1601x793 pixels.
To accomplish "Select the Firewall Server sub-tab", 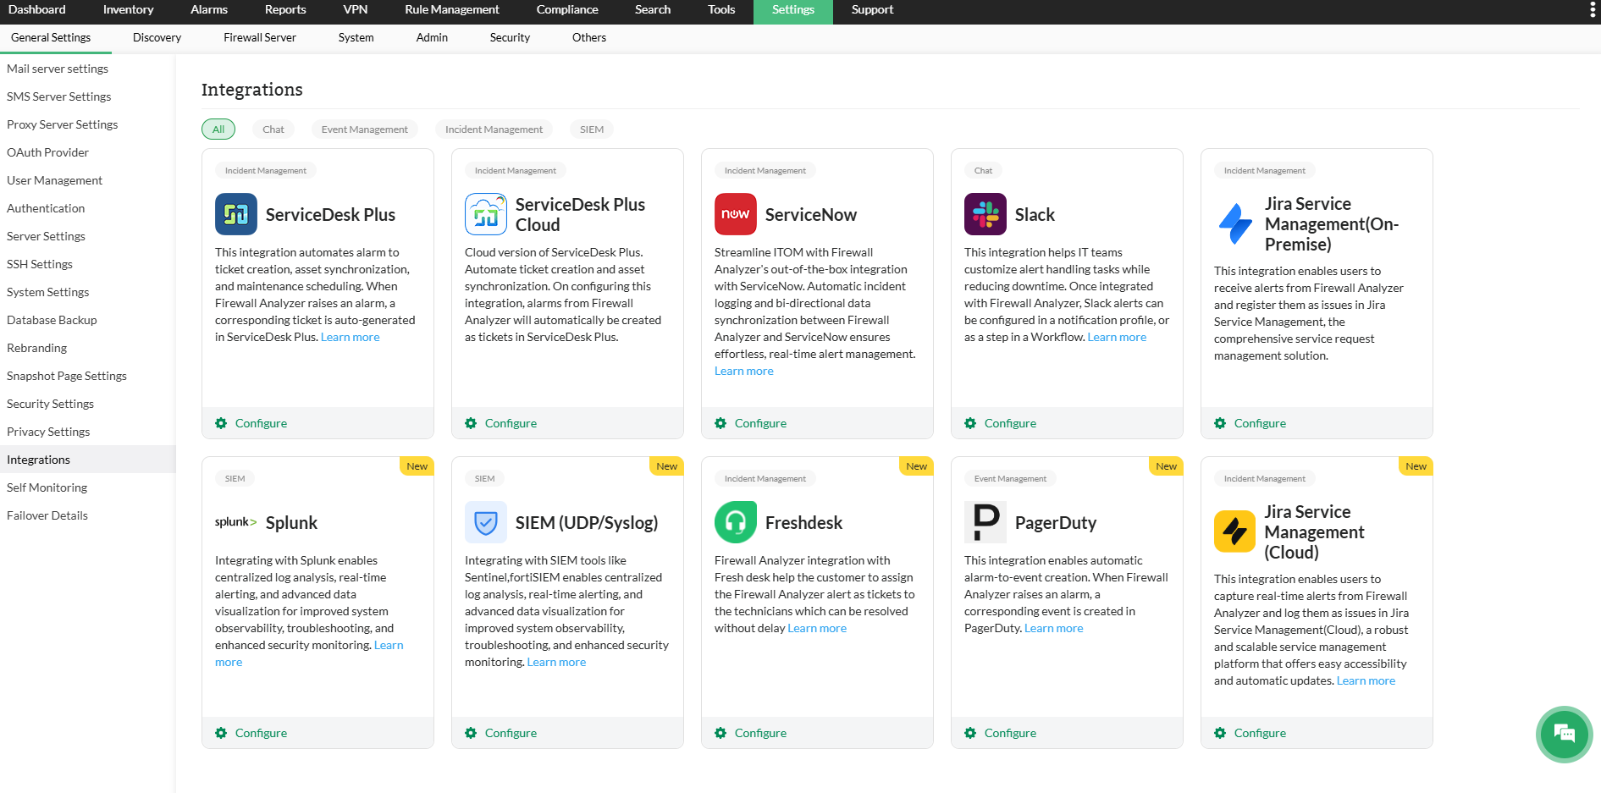I will click(260, 38).
